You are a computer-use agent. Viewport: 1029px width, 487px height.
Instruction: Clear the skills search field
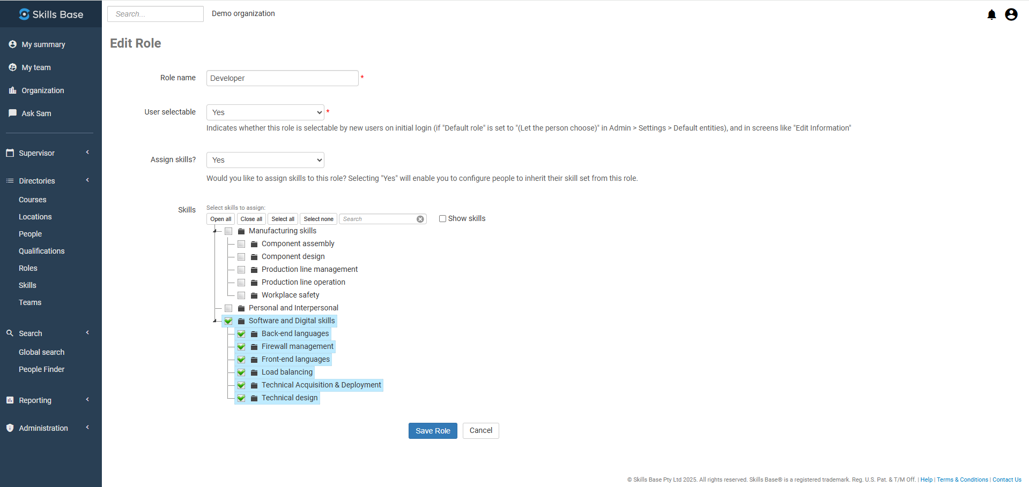click(x=420, y=219)
